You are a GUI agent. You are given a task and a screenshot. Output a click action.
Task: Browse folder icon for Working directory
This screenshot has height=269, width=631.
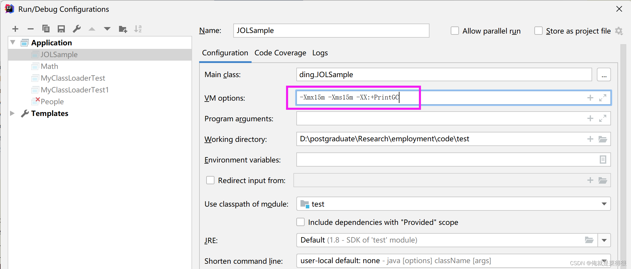[603, 139]
